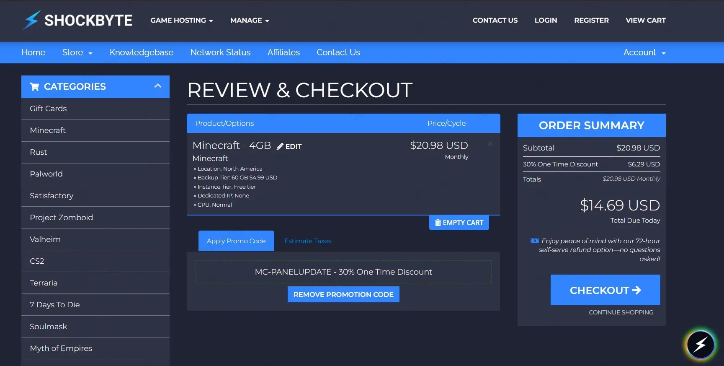Remove the Minecraft item with the X icon

[490, 144]
